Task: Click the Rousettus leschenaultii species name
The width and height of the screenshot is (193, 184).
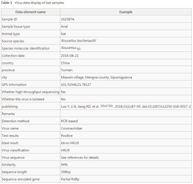Action: [x=78, y=41]
